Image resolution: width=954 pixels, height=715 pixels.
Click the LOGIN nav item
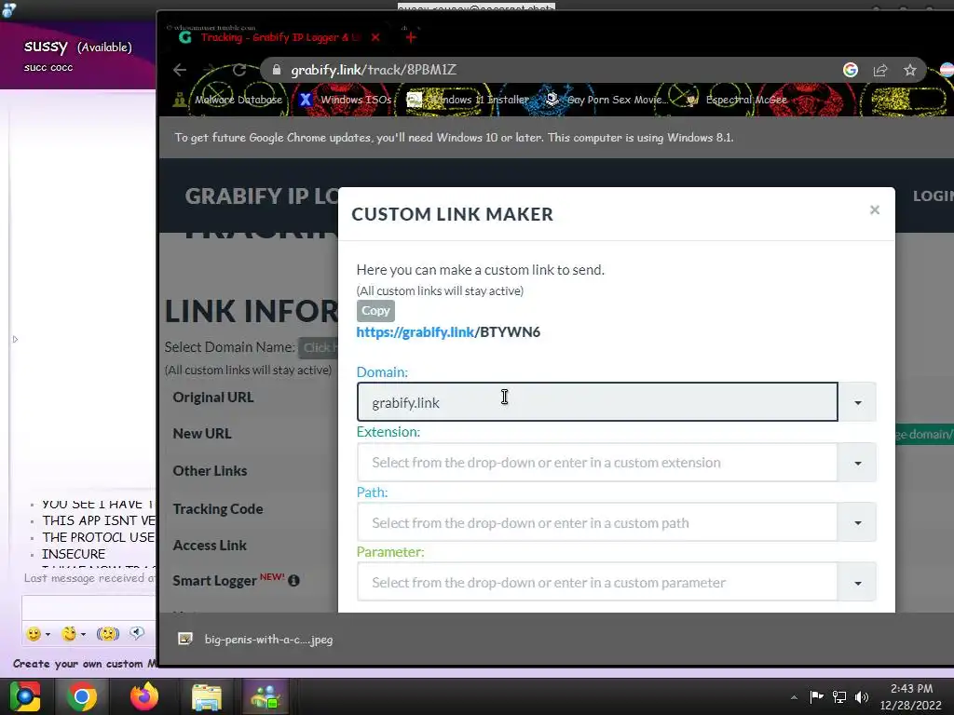(933, 196)
